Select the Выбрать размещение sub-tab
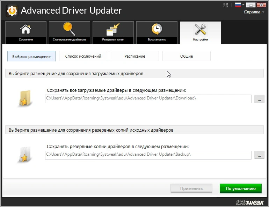The width and height of the screenshot is (269, 207). (x=31, y=56)
